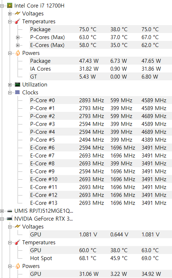The height and width of the screenshot is (278, 172).
Task: Click the CPU Powers flame icon
Action: [x=18, y=53]
